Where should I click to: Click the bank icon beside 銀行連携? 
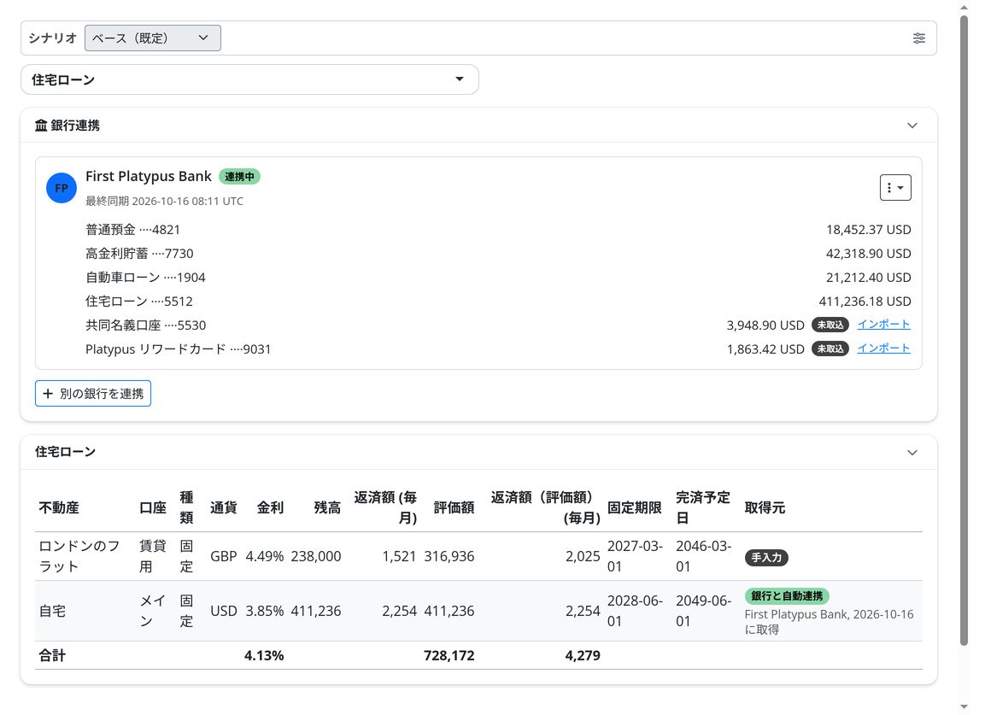41,126
